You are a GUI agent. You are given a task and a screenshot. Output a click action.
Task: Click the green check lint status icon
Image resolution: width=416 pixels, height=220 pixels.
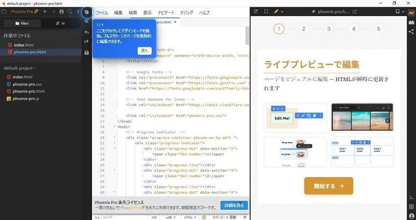204,218
